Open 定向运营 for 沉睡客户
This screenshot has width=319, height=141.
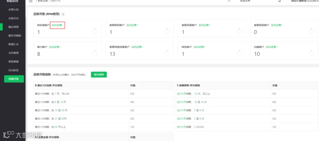click(272, 47)
